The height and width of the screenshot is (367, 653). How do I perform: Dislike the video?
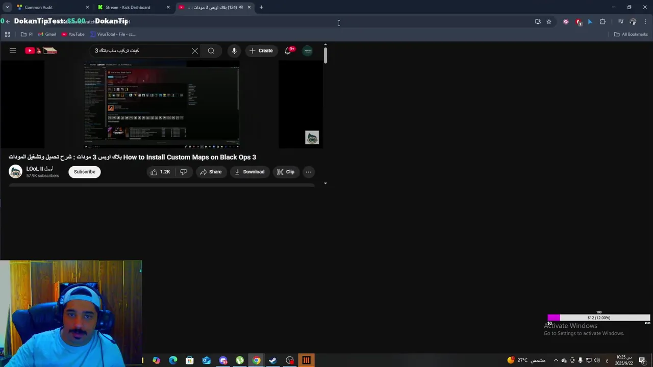pos(183,172)
